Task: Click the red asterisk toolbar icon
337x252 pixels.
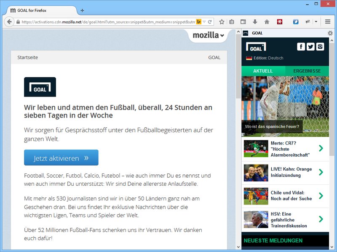Action: [280, 22]
